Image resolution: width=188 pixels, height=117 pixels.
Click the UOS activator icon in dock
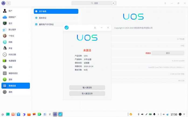(x=60, y=114)
